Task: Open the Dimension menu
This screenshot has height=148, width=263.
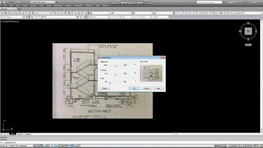Action: point(58,5)
